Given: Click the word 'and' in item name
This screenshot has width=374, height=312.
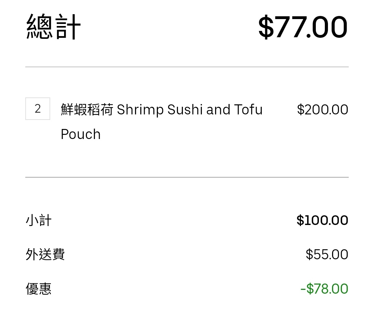Looking at the screenshot, I should coord(218,110).
